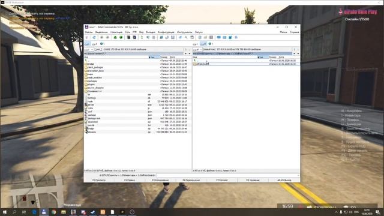Image resolution: width=384 pixels, height=216 pixels.
Task: Select parent directory row in right panel
Action: [246, 61]
